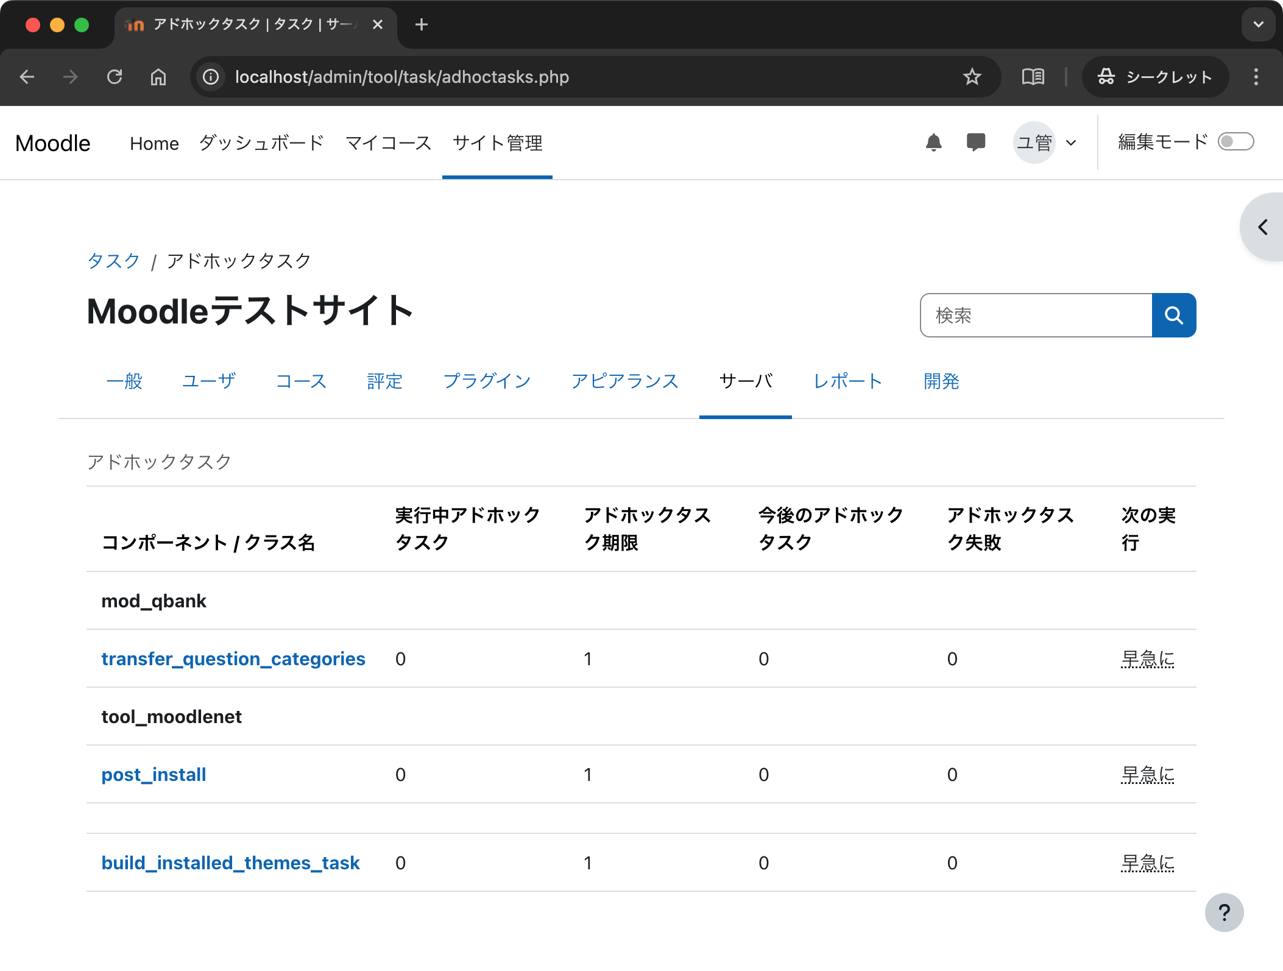This screenshot has width=1283, height=971.
Task: Go to ダッシュボード in top navigation
Action: coord(261,143)
